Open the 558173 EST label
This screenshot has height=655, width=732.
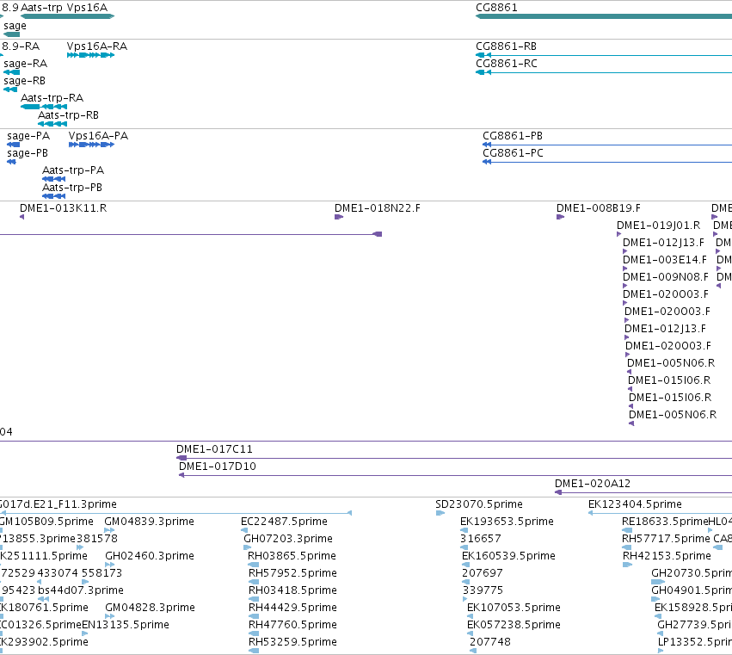click(101, 574)
